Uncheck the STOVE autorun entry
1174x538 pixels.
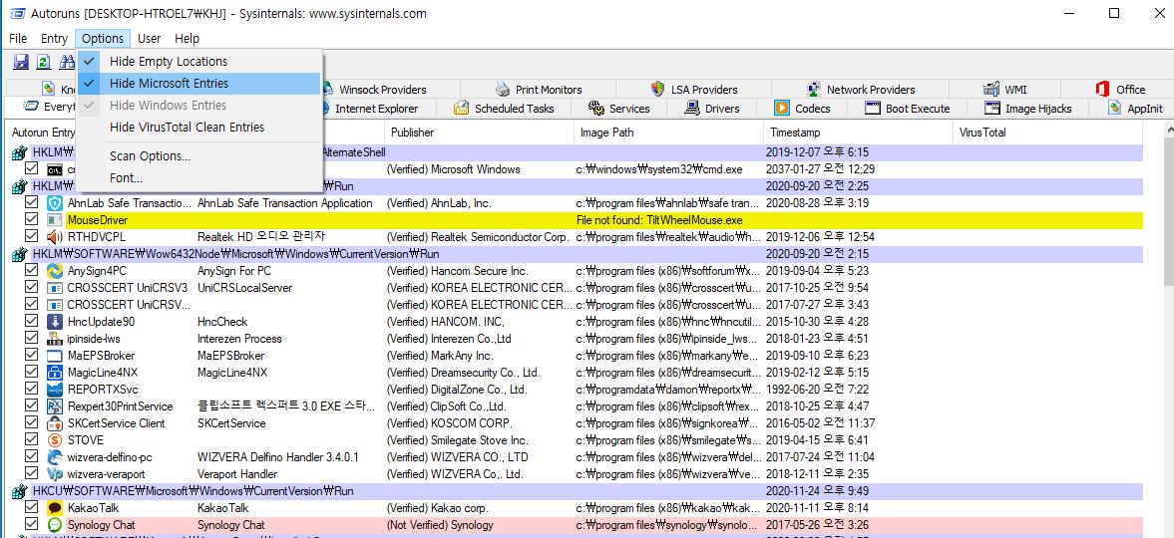pyautogui.click(x=32, y=439)
